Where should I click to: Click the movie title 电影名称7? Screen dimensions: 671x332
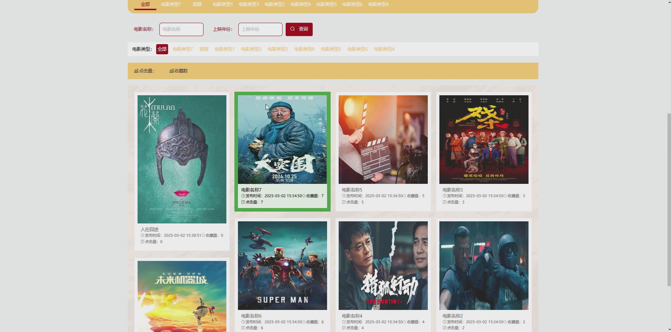tap(251, 190)
